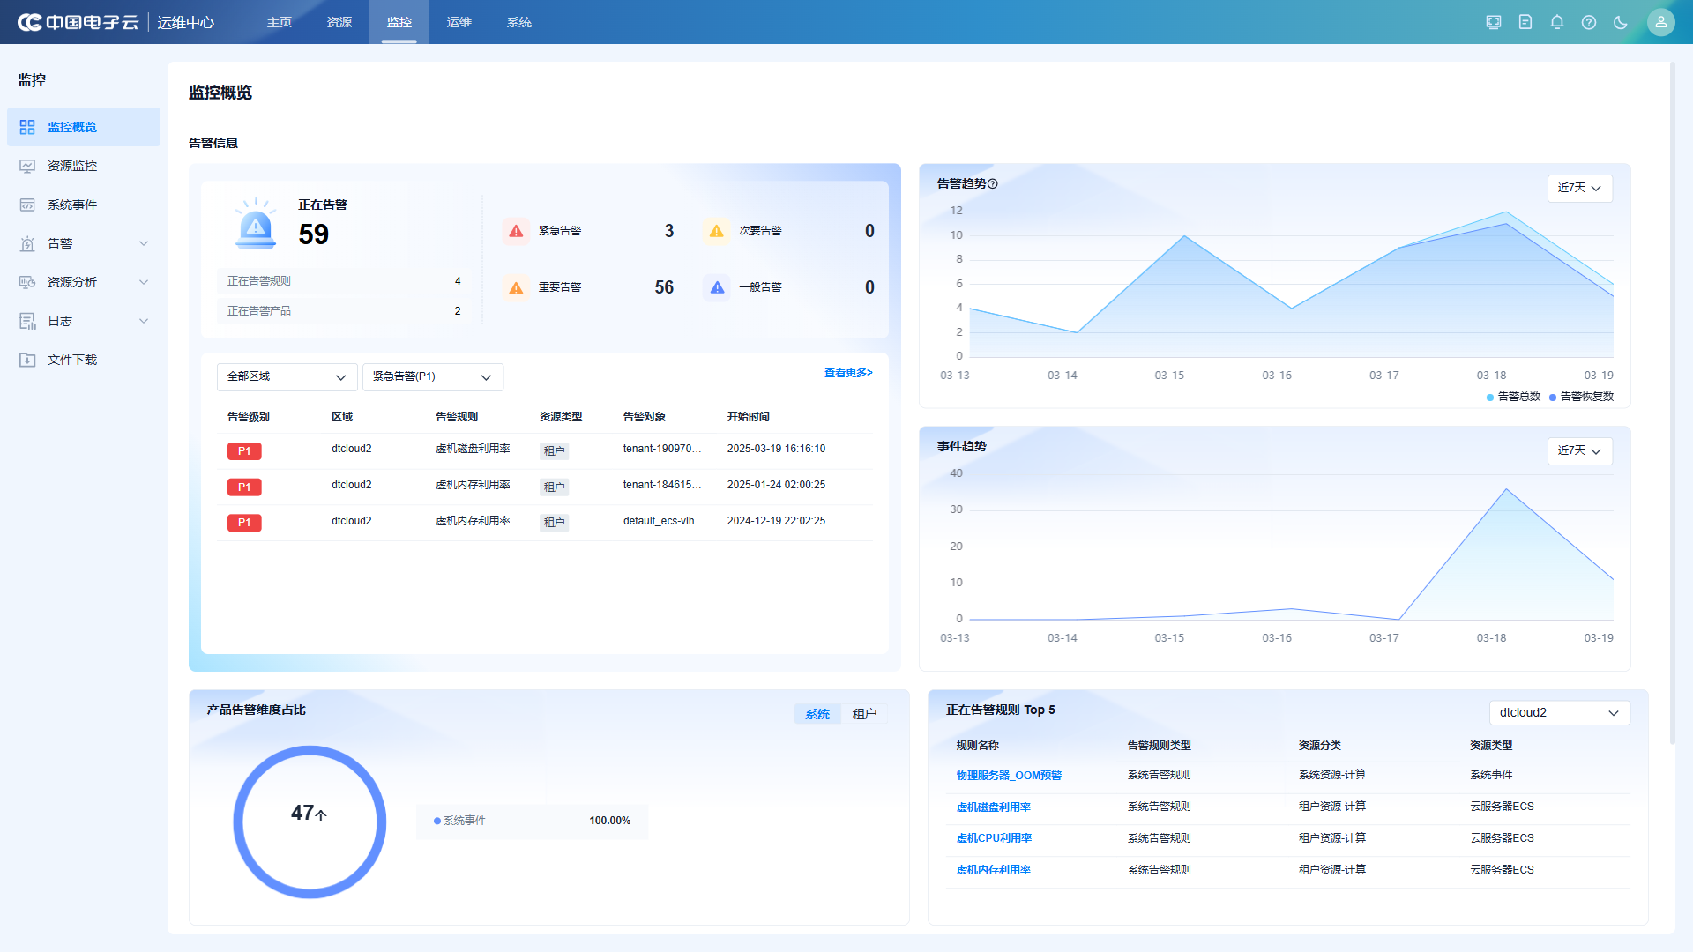Open 系统事件 in the sidebar

click(x=84, y=205)
